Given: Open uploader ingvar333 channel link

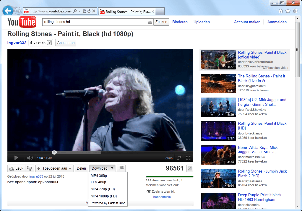Looking at the screenshot, I should [x=17, y=43].
